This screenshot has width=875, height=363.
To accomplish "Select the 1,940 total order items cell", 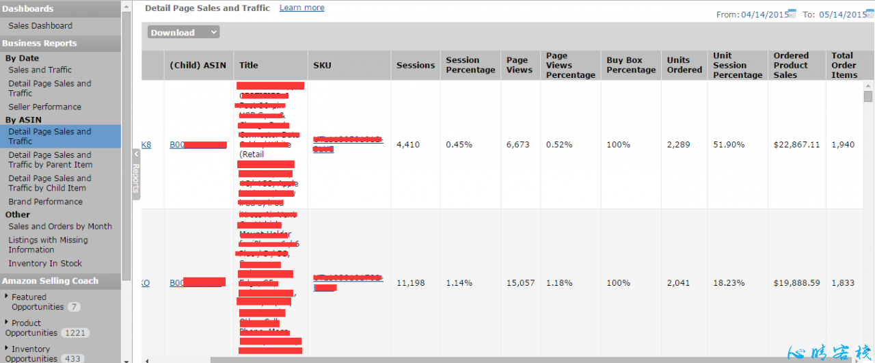I will 843,145.
